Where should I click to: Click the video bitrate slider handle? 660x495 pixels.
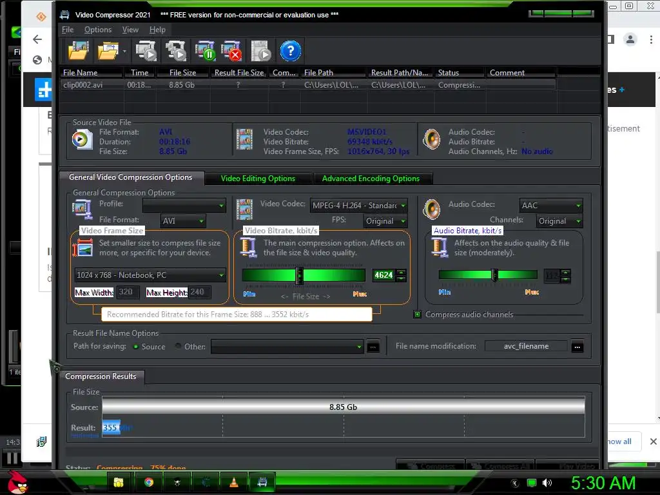(x=299, y=276)
